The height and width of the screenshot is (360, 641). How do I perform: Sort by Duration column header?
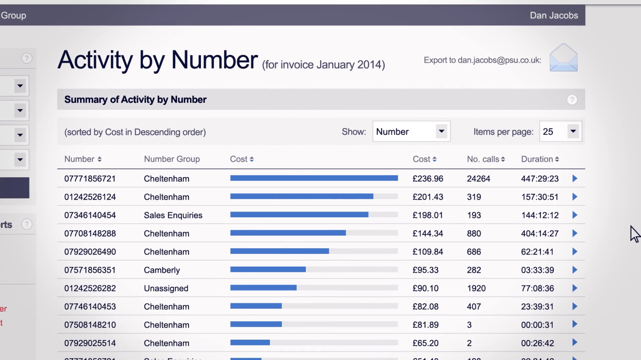point(540,159)
